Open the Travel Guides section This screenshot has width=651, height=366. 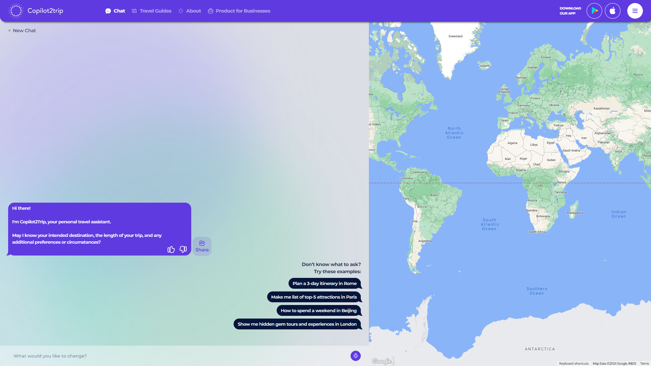point(151,11)
